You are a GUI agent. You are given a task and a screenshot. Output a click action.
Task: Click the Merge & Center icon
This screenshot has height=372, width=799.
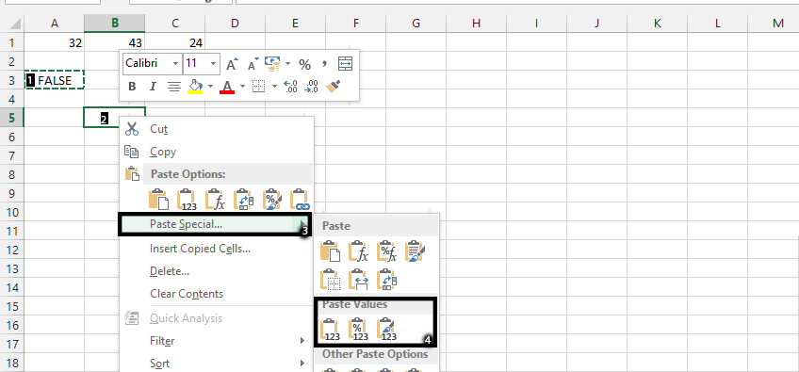click(x=345, y=64)
